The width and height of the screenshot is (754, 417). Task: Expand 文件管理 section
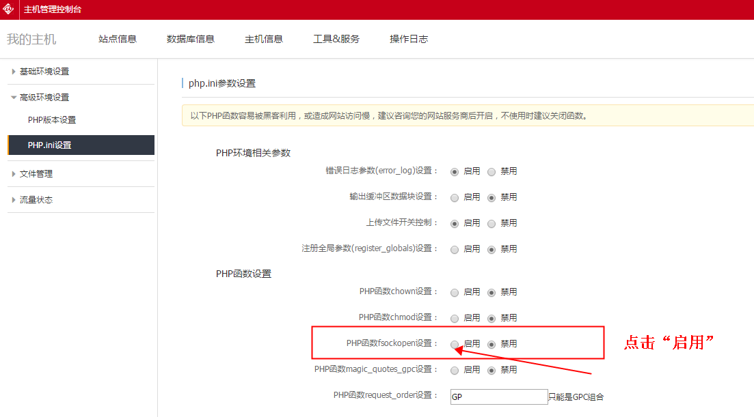[36, 174]
